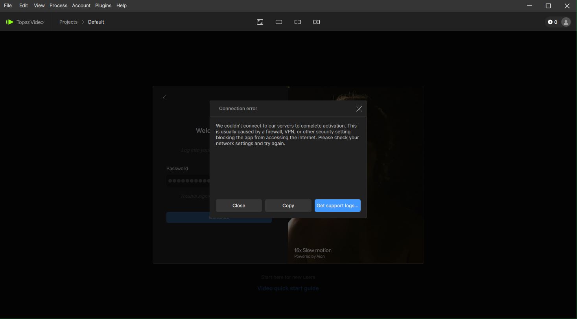The image size is (577, 319).
Task: Click the credits counter showing 0
Action: [553, 22]
